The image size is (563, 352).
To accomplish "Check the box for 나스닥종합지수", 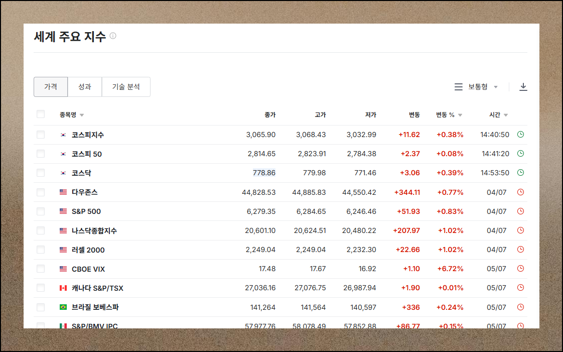I will pyautogui.click(x=41, y=230).
